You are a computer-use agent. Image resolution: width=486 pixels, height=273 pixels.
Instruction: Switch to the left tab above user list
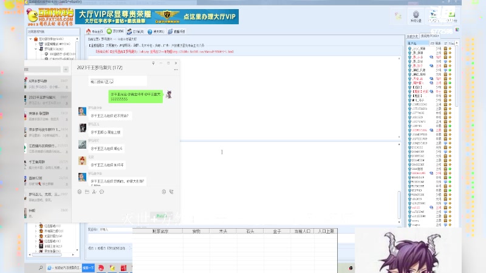tap(413, 36)
